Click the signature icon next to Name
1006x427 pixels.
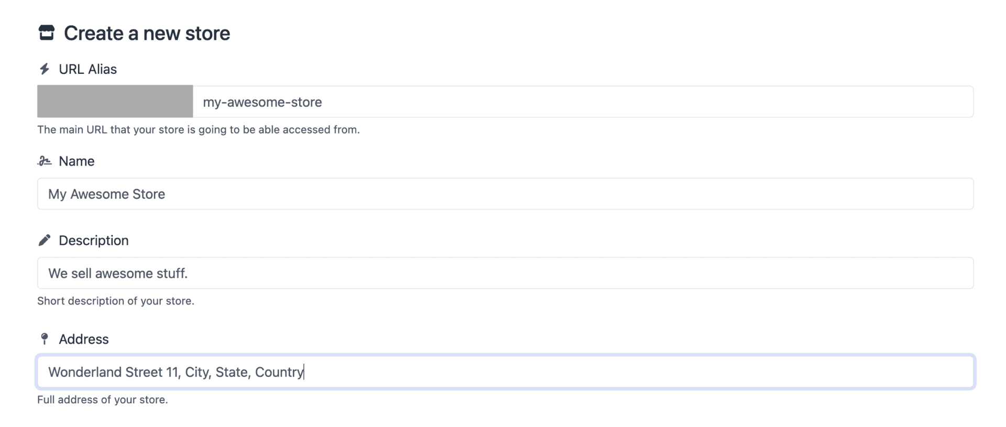click(45, 161)
